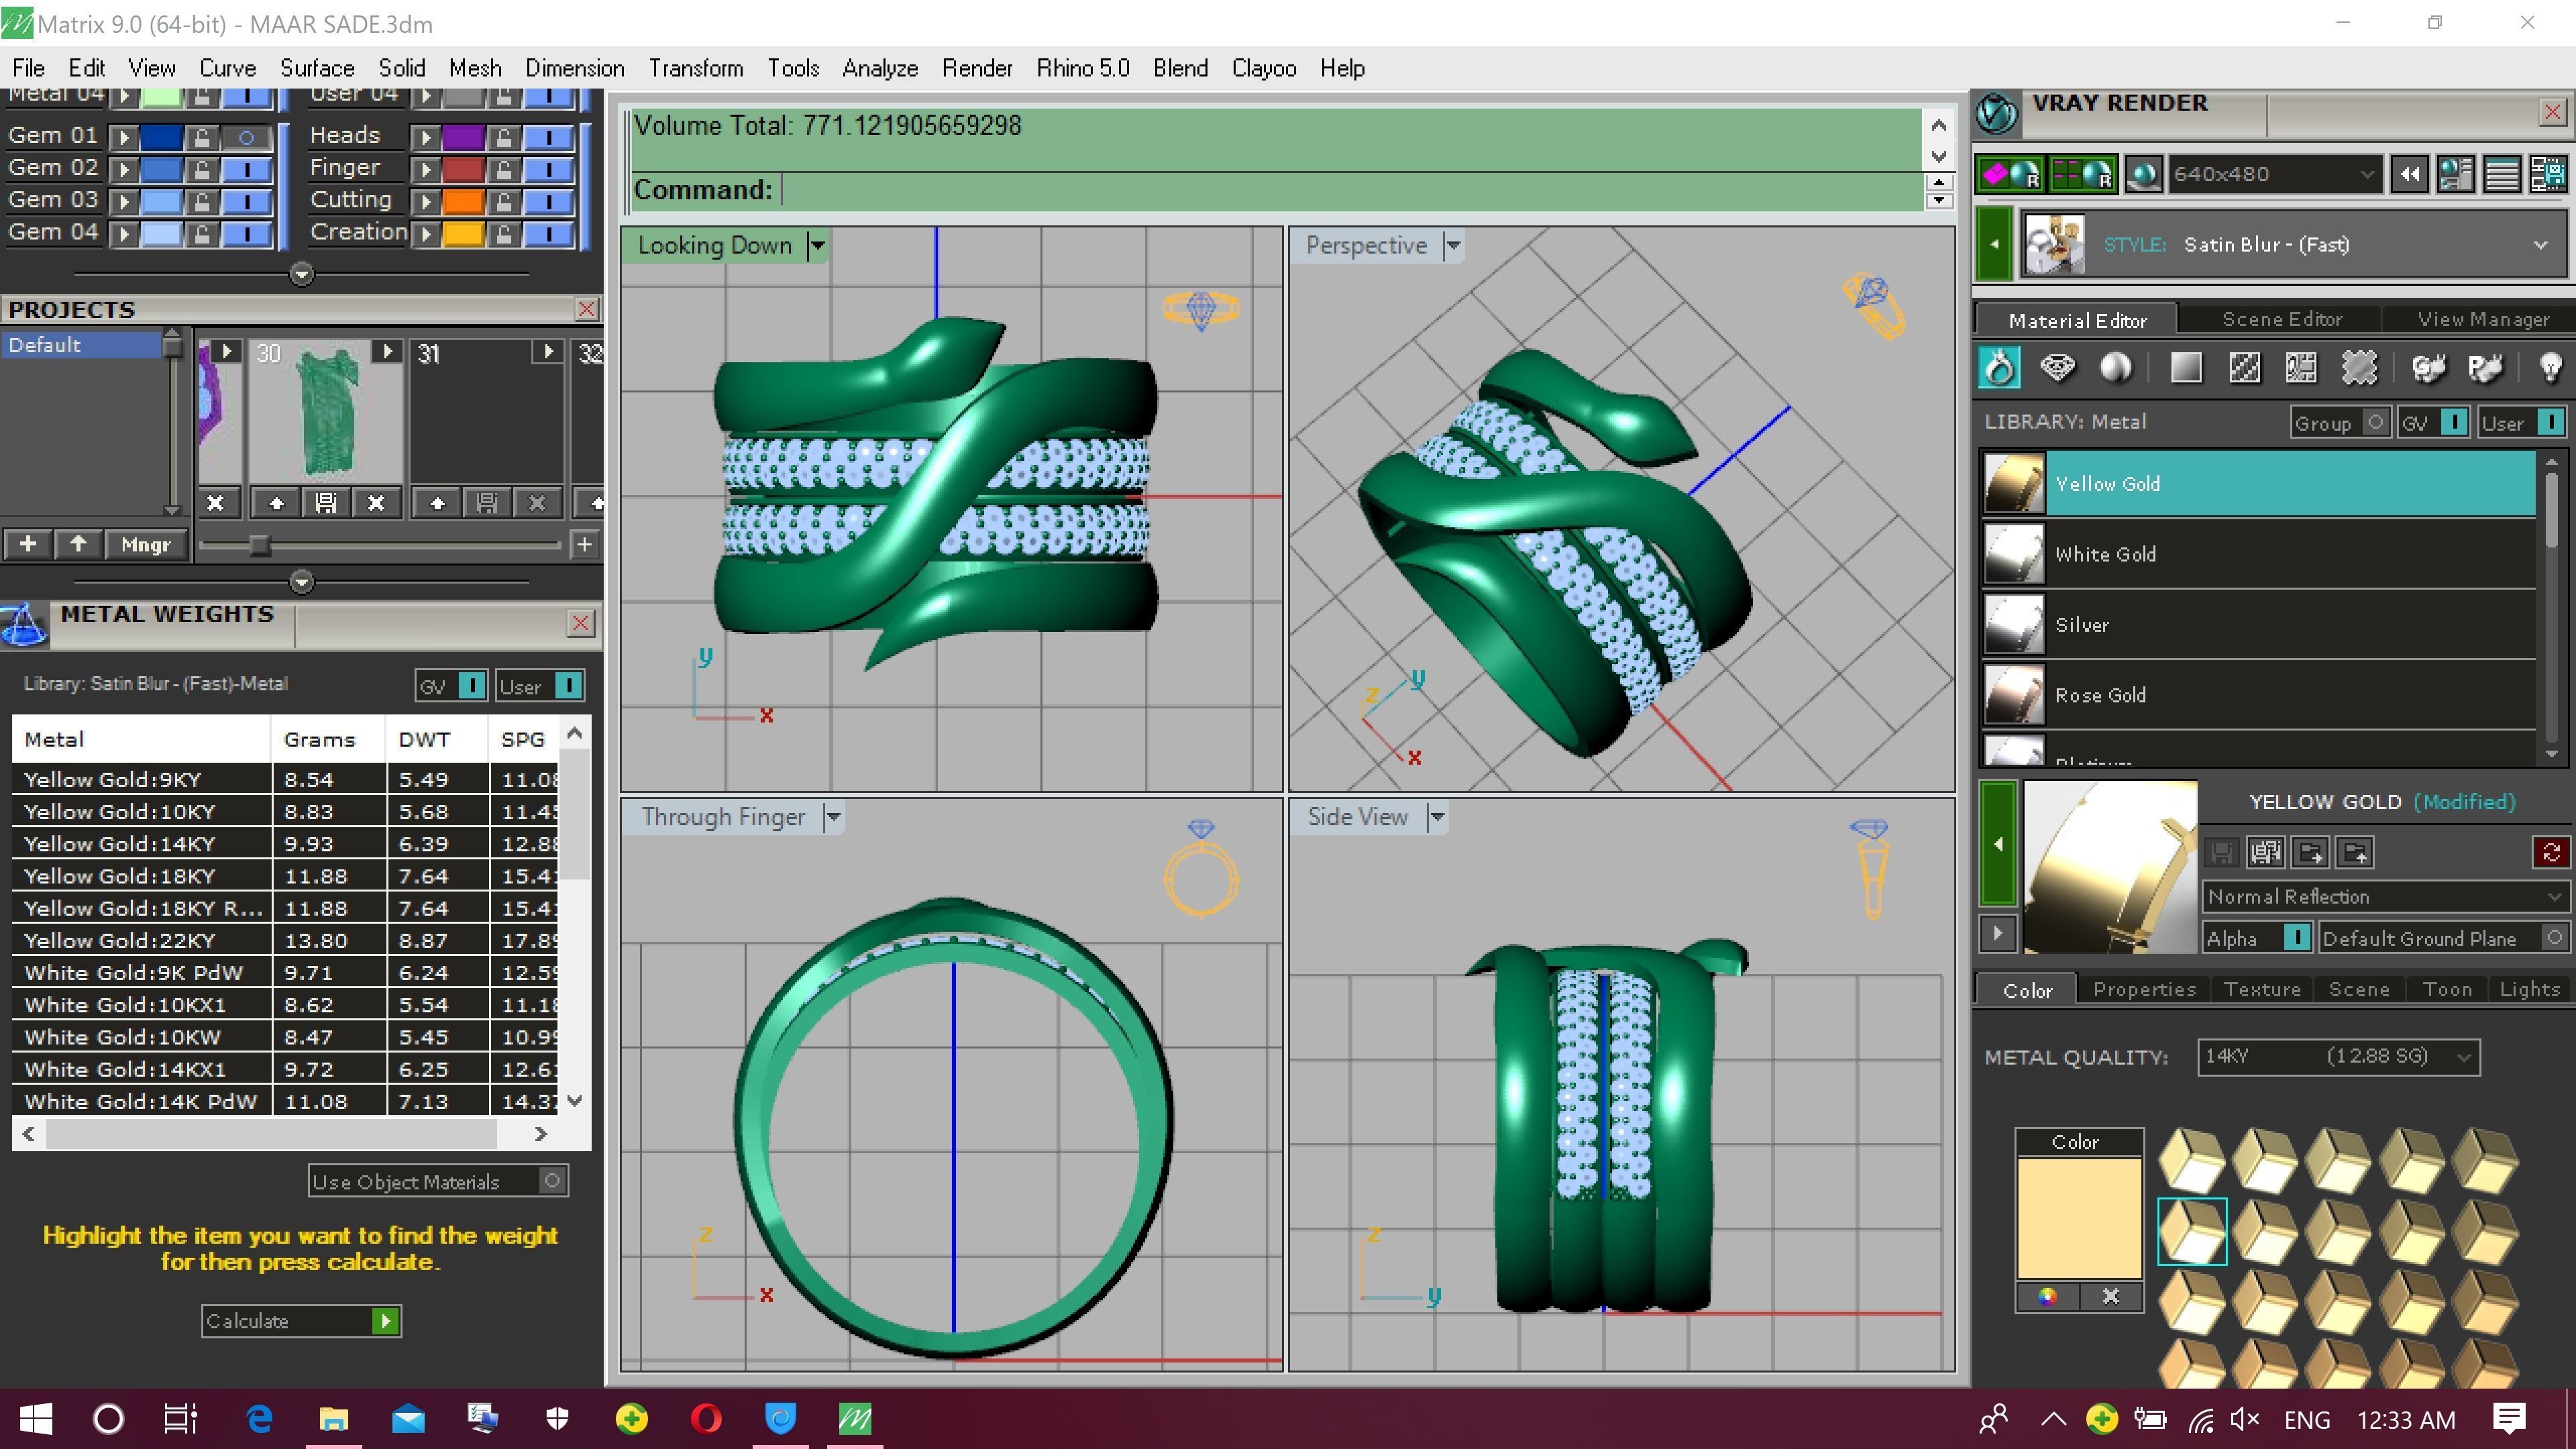The image size is (2576, 1449).
Task: Switch to the Scene Editor tab
Action: click(x=2281, y=319)
